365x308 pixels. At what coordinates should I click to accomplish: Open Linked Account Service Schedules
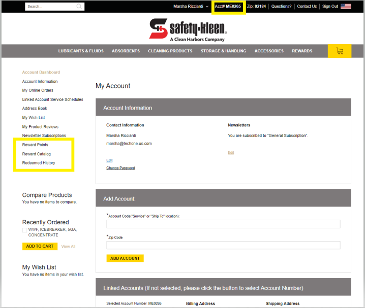point(52,99)
